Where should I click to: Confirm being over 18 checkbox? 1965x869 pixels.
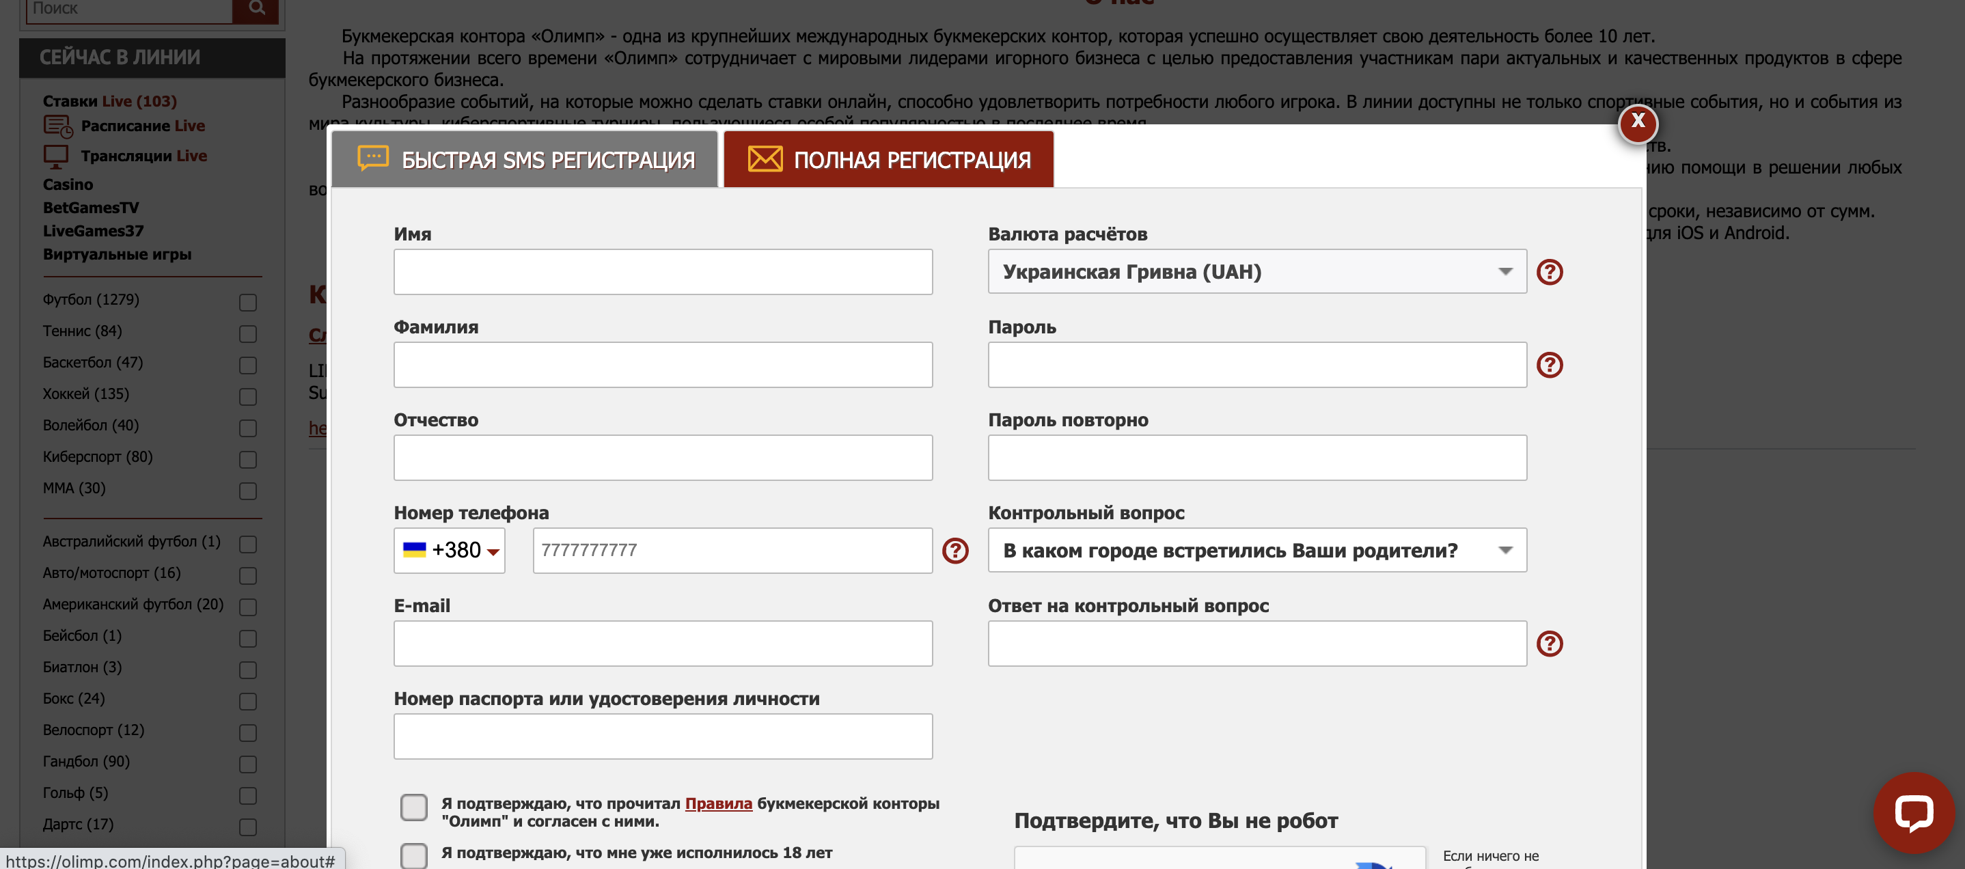413,855
